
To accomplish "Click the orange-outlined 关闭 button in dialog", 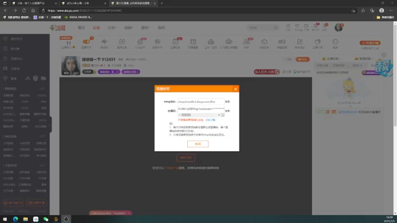I will (x=198, y=144).
